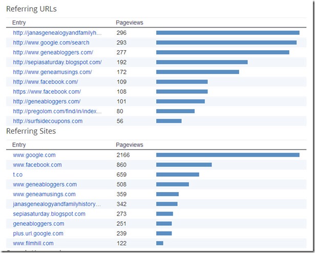315x253 pixels.
Task: Select the 101 pageviews value
Action: 121,101
